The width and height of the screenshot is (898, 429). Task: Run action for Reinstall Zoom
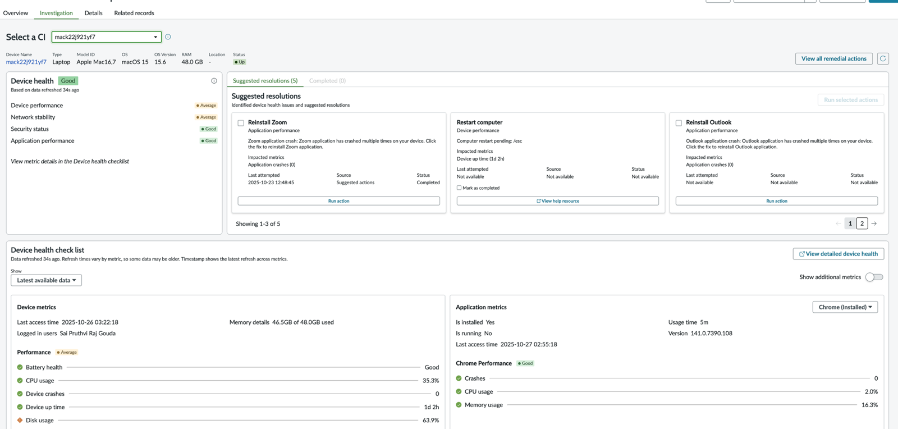coord(338,201)
